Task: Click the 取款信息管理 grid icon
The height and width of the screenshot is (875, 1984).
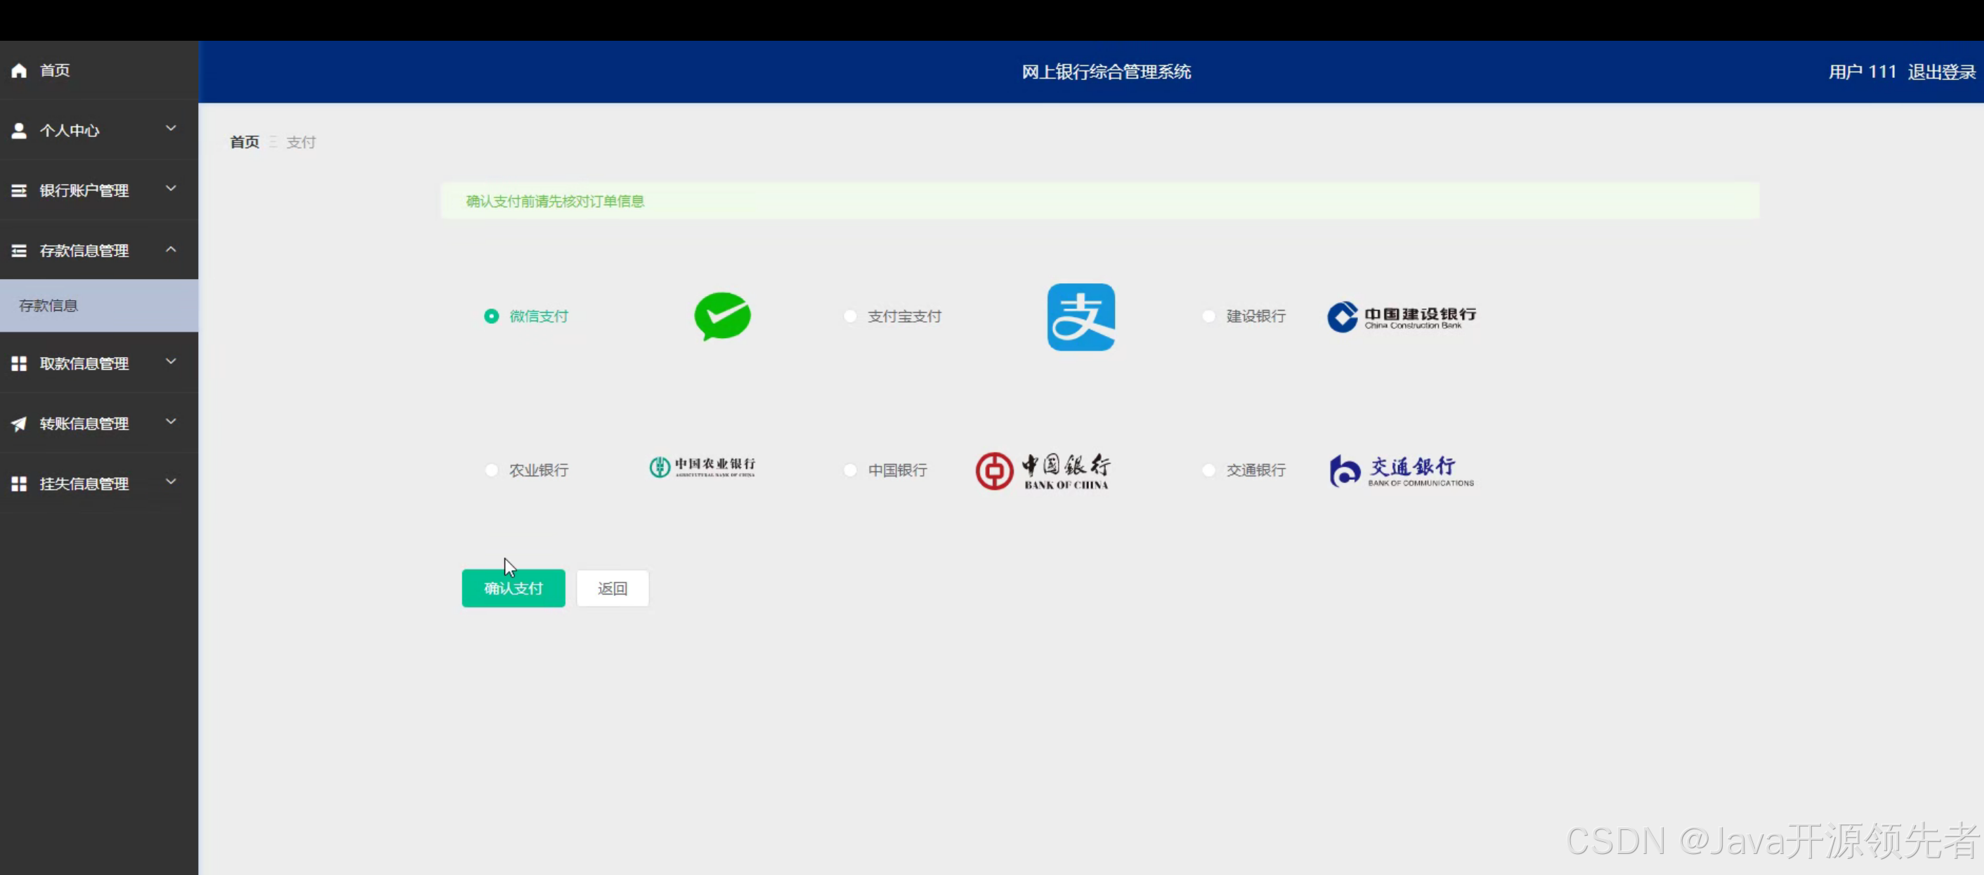Action: pos(18,363)
